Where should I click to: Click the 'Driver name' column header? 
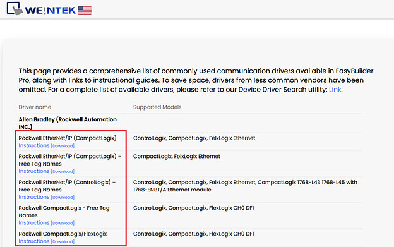click(x=35, y=107)
